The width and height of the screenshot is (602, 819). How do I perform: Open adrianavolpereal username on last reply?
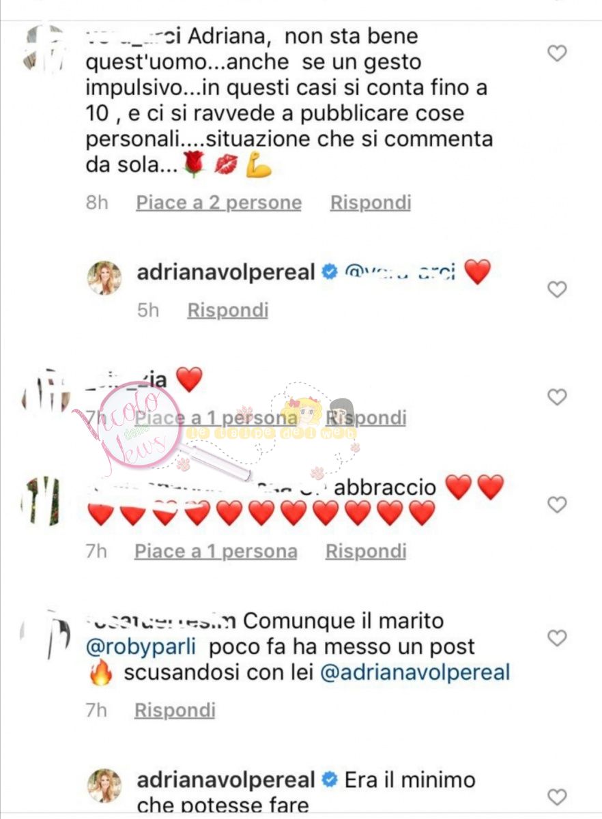point(226,780)
